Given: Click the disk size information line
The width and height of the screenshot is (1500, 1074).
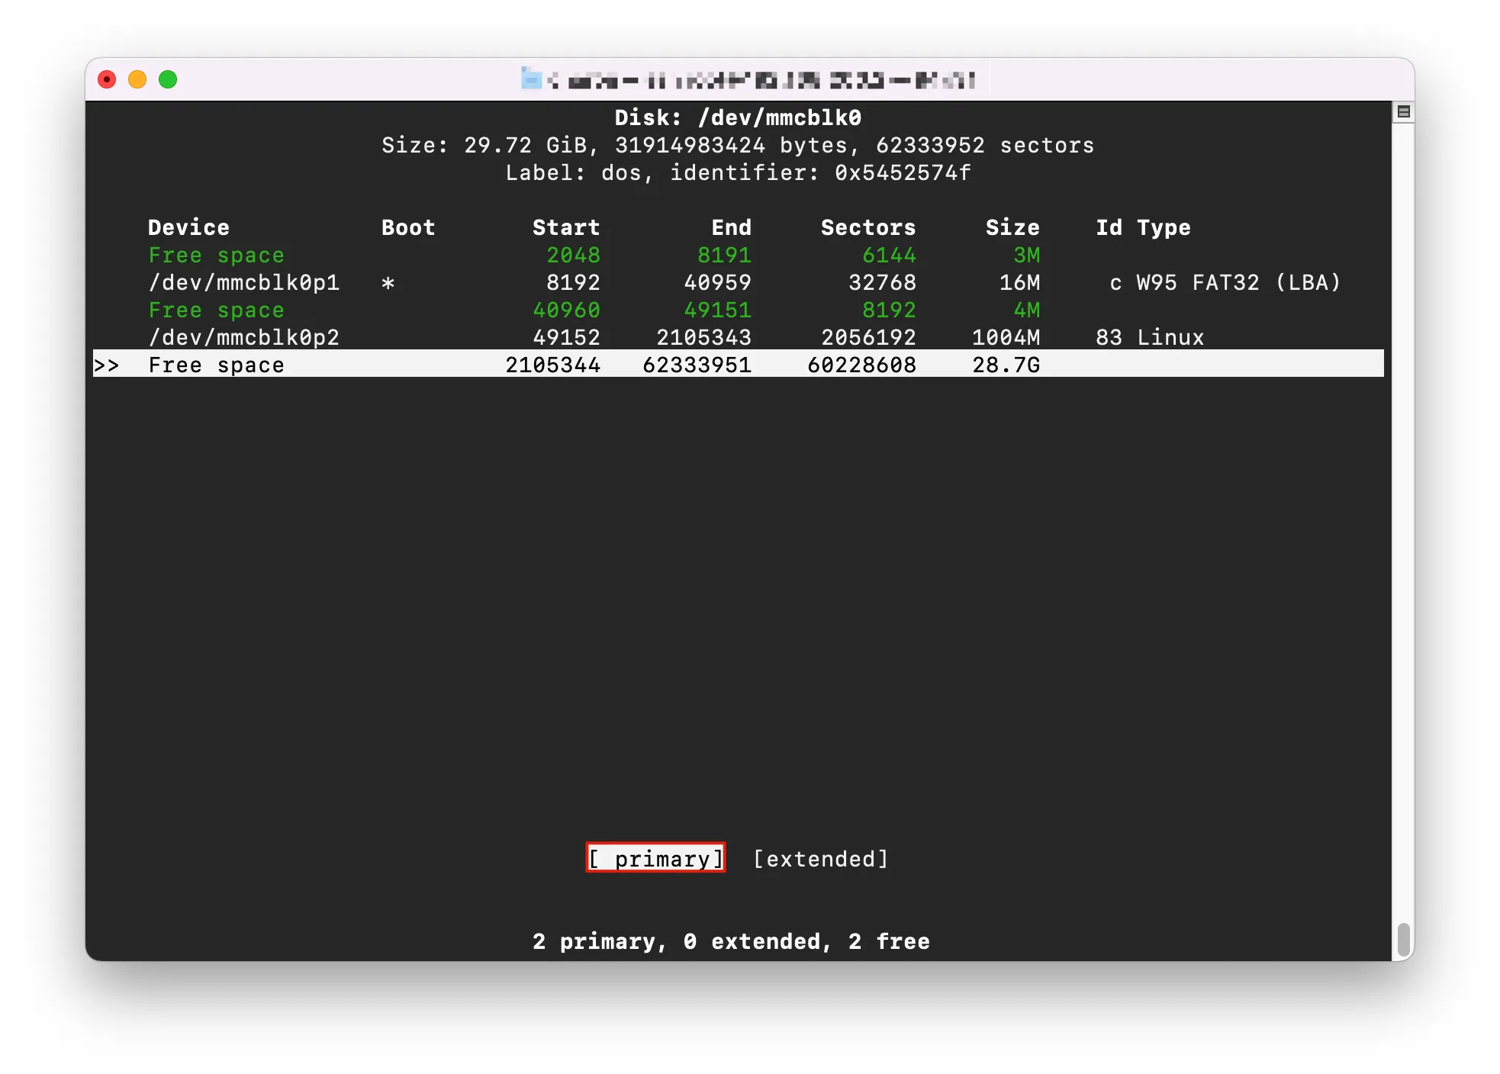Looking at the screenshot, I should (738, 145).
